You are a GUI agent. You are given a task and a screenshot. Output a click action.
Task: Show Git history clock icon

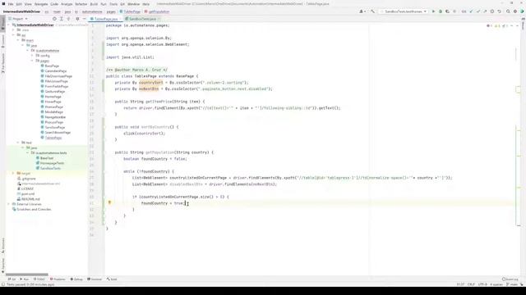tap(492, 11)
